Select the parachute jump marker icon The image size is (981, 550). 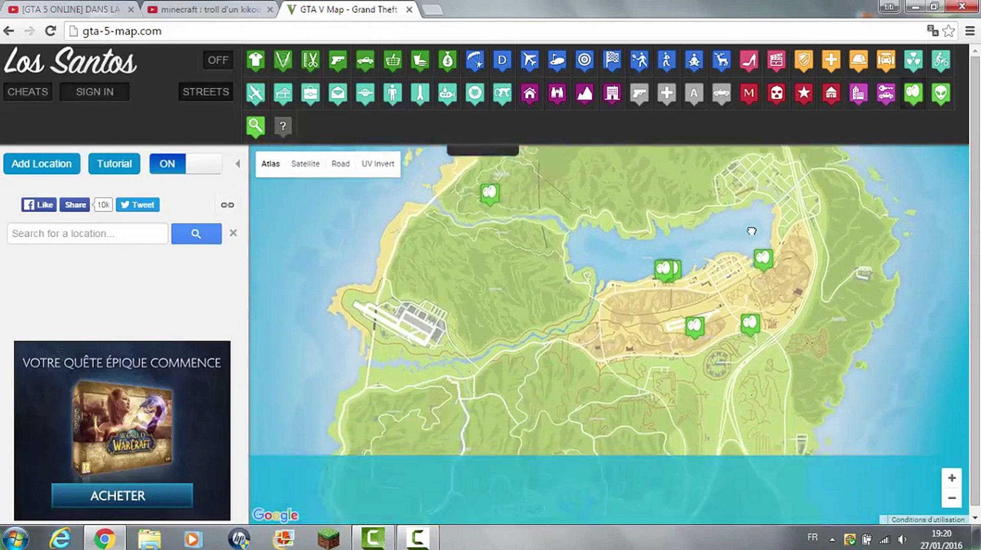[475, 61]
